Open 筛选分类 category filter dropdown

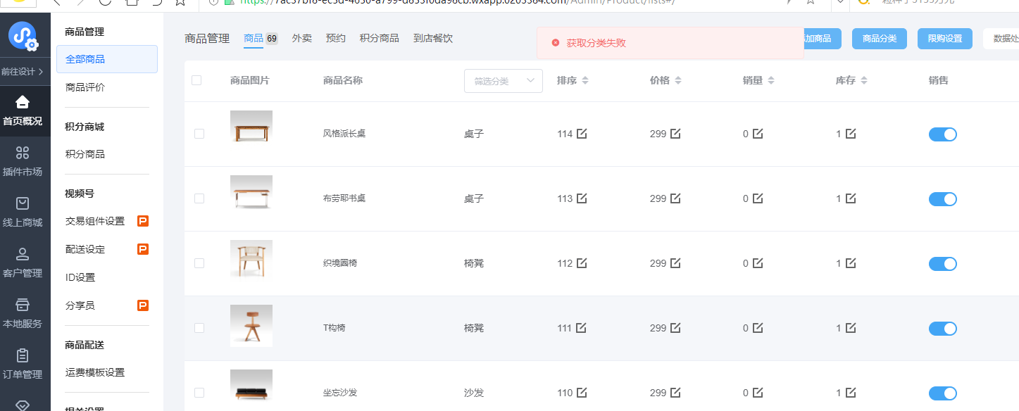[x=503, y=81]
